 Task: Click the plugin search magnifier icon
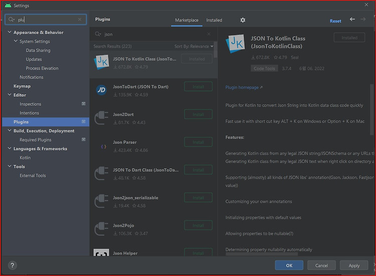tap(98, 34)
